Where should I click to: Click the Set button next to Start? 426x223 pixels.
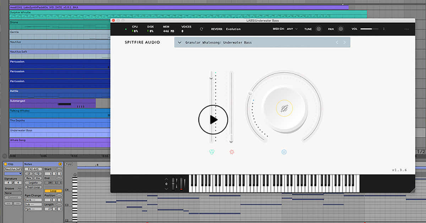[59, 169]
